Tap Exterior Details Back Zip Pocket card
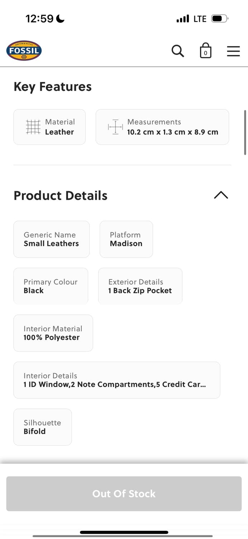248x539 pixels. pyautogui.click(x=140, y=286)
